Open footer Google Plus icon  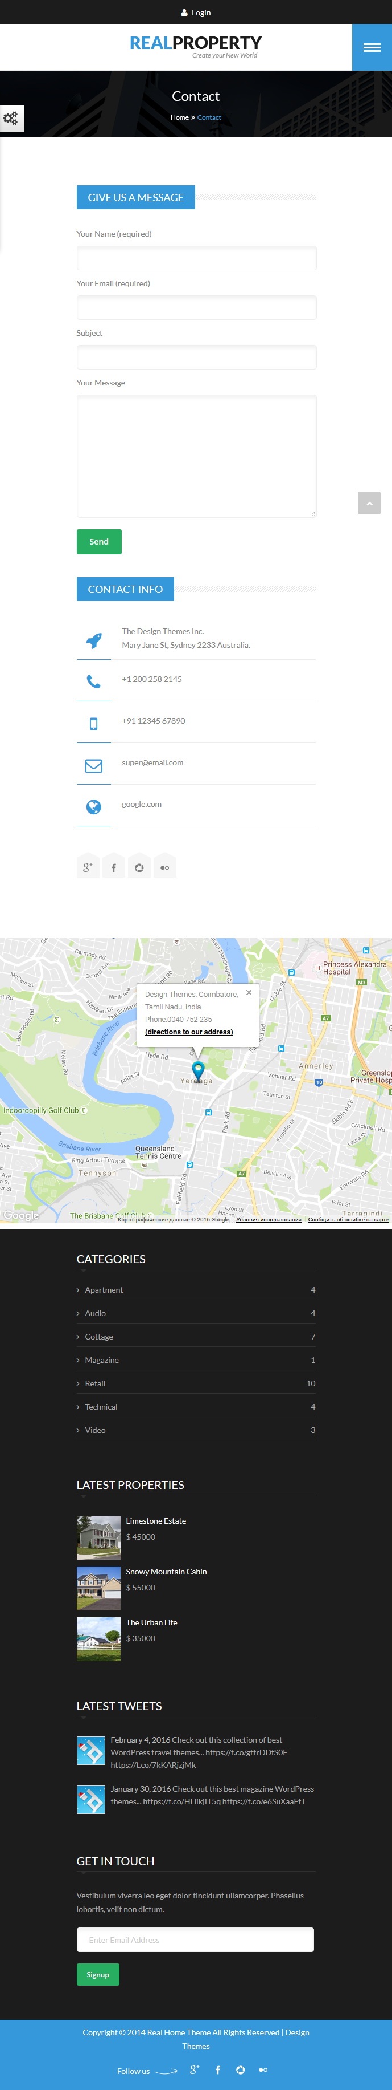click(x=195, y=2069)
